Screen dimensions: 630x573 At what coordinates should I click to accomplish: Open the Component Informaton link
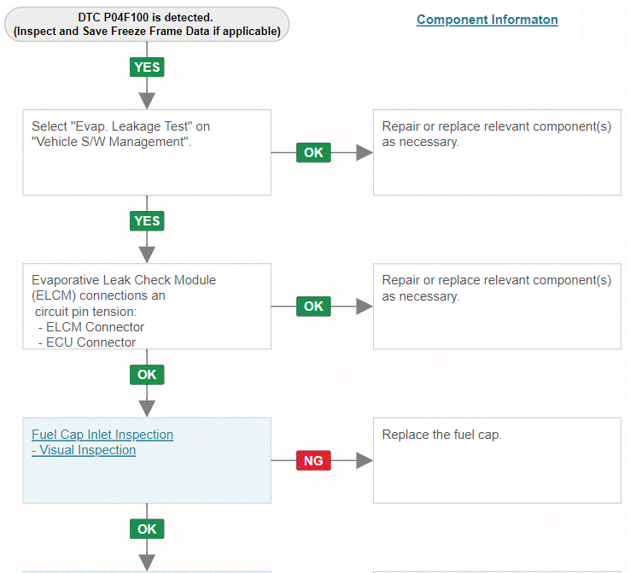[x=487, y=20]
